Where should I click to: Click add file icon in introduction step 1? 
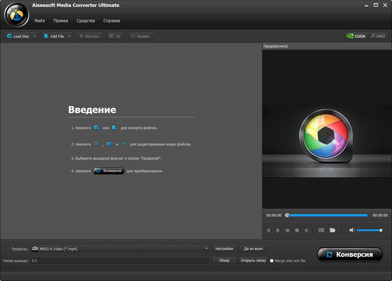click(114, 128)
